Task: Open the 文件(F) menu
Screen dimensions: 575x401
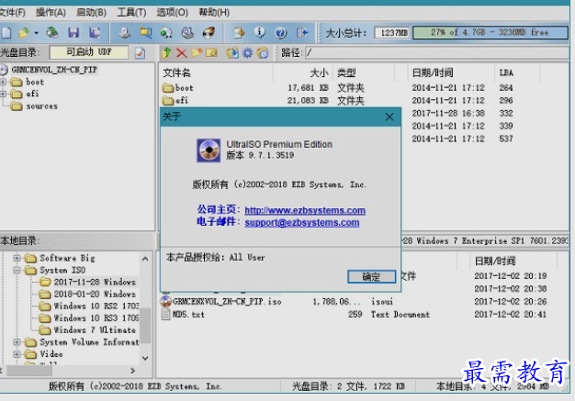Action: 12,13
